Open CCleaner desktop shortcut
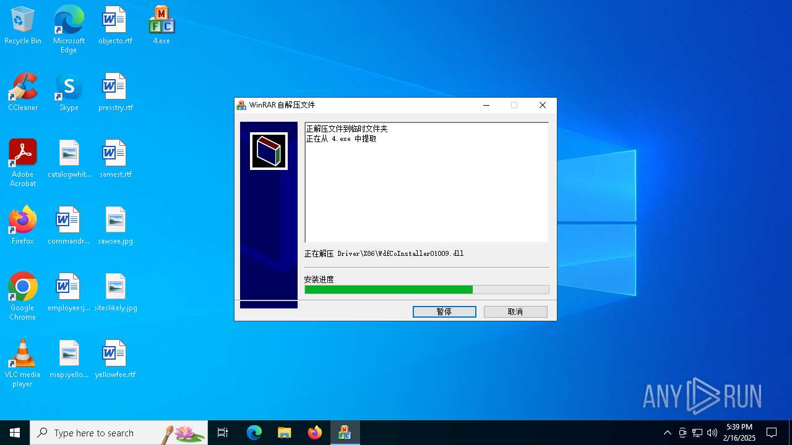Screen dimensions: 792x445 [23, 92]
